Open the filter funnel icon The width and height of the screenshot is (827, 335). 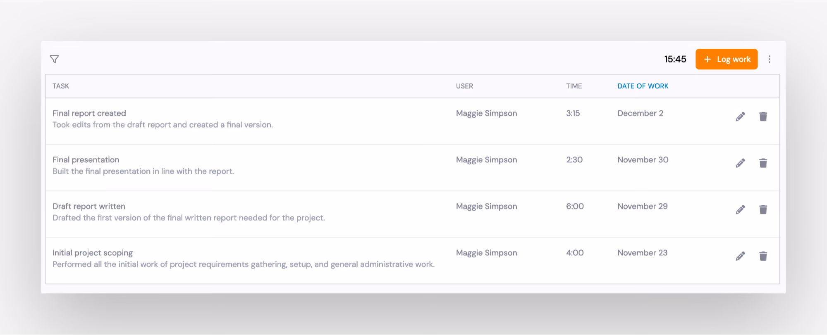[54, 59]
